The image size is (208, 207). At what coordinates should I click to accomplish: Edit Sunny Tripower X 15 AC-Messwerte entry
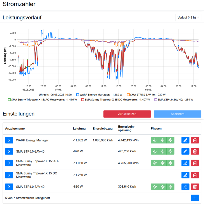pyautogui.click(x=185, y=163)
